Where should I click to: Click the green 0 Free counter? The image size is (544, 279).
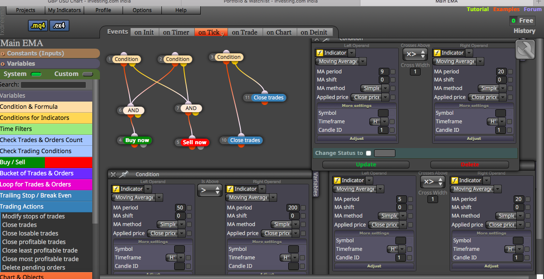pos(523,20)
